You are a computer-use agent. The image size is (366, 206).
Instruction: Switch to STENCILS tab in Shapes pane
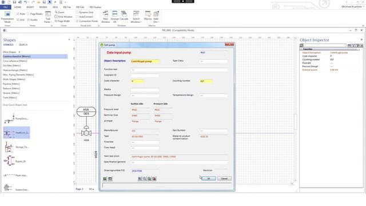coord(8,45)
